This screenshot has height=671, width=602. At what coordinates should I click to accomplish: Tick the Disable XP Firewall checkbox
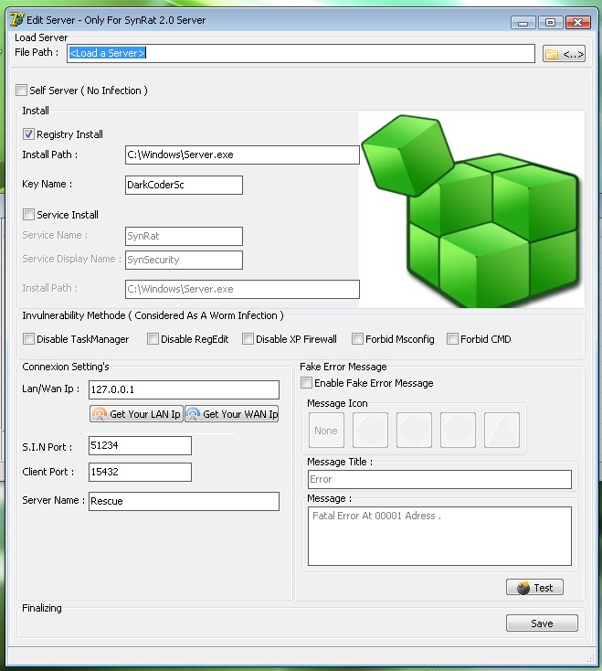click(248, 339)
